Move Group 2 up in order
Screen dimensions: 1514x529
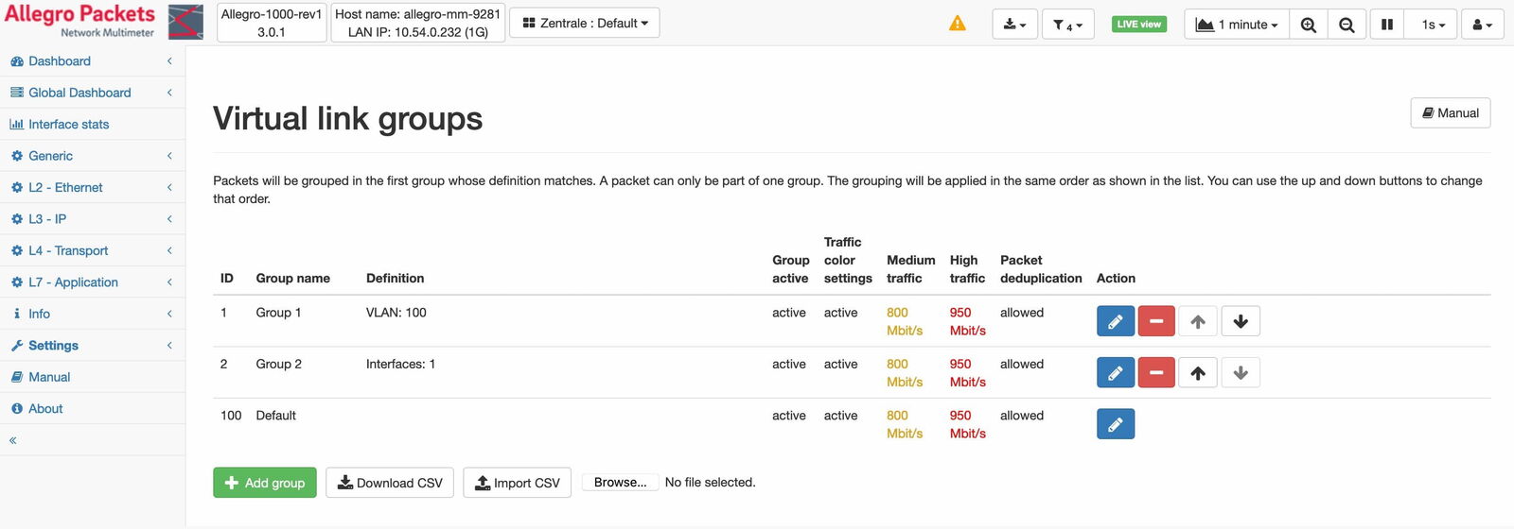(1197, 373)
